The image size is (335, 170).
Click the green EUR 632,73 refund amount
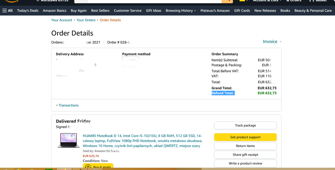(x=267, y=93)
